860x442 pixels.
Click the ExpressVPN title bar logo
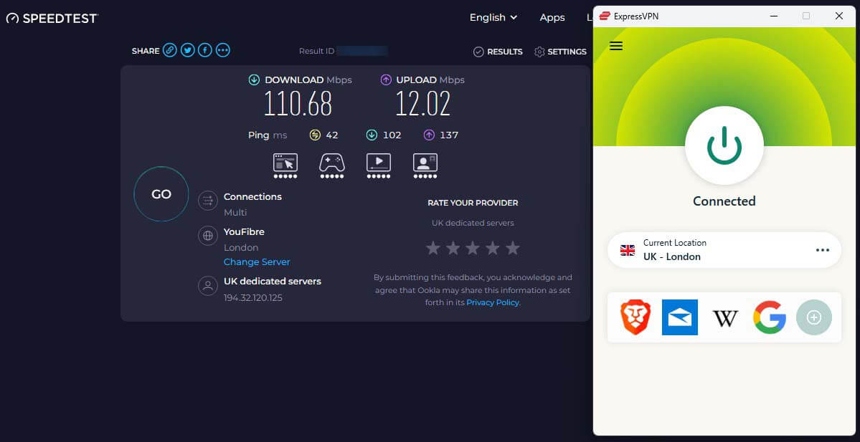coord(605,16)
